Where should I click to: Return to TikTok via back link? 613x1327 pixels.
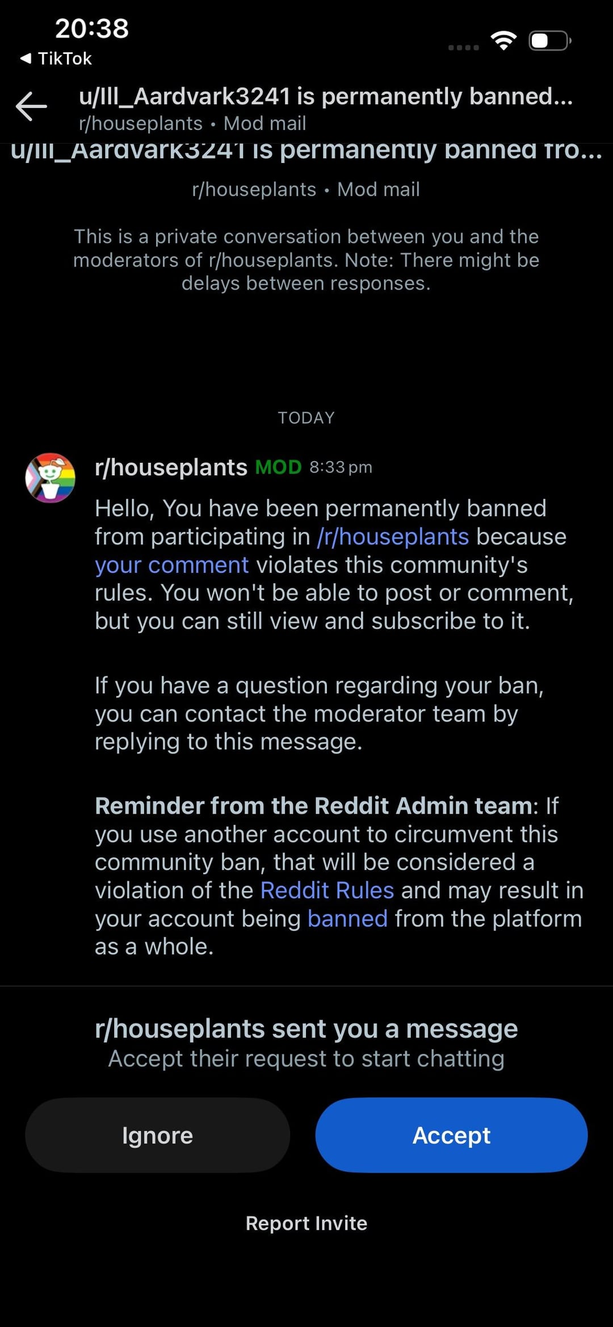tap(56, 58)
